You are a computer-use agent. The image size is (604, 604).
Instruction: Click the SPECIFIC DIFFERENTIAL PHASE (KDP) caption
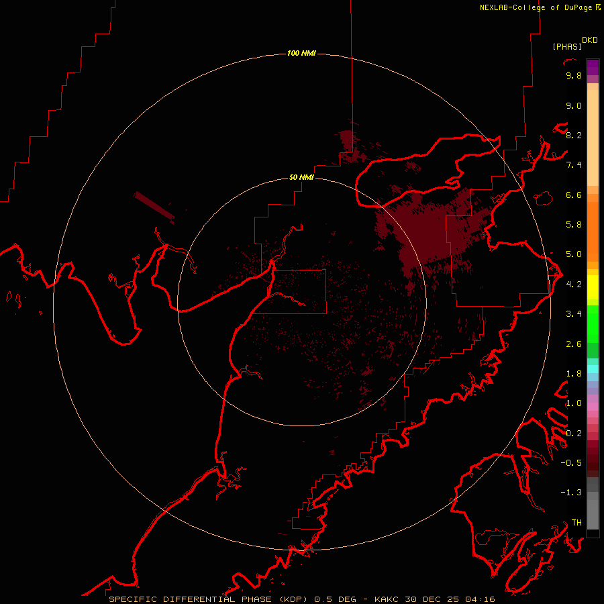pyautogui.click(x=208, y=599)
